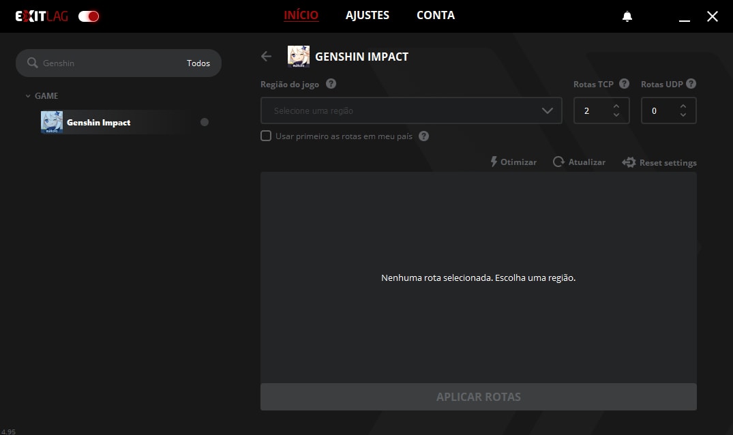Open the CONTA tab

click(435, 15)
